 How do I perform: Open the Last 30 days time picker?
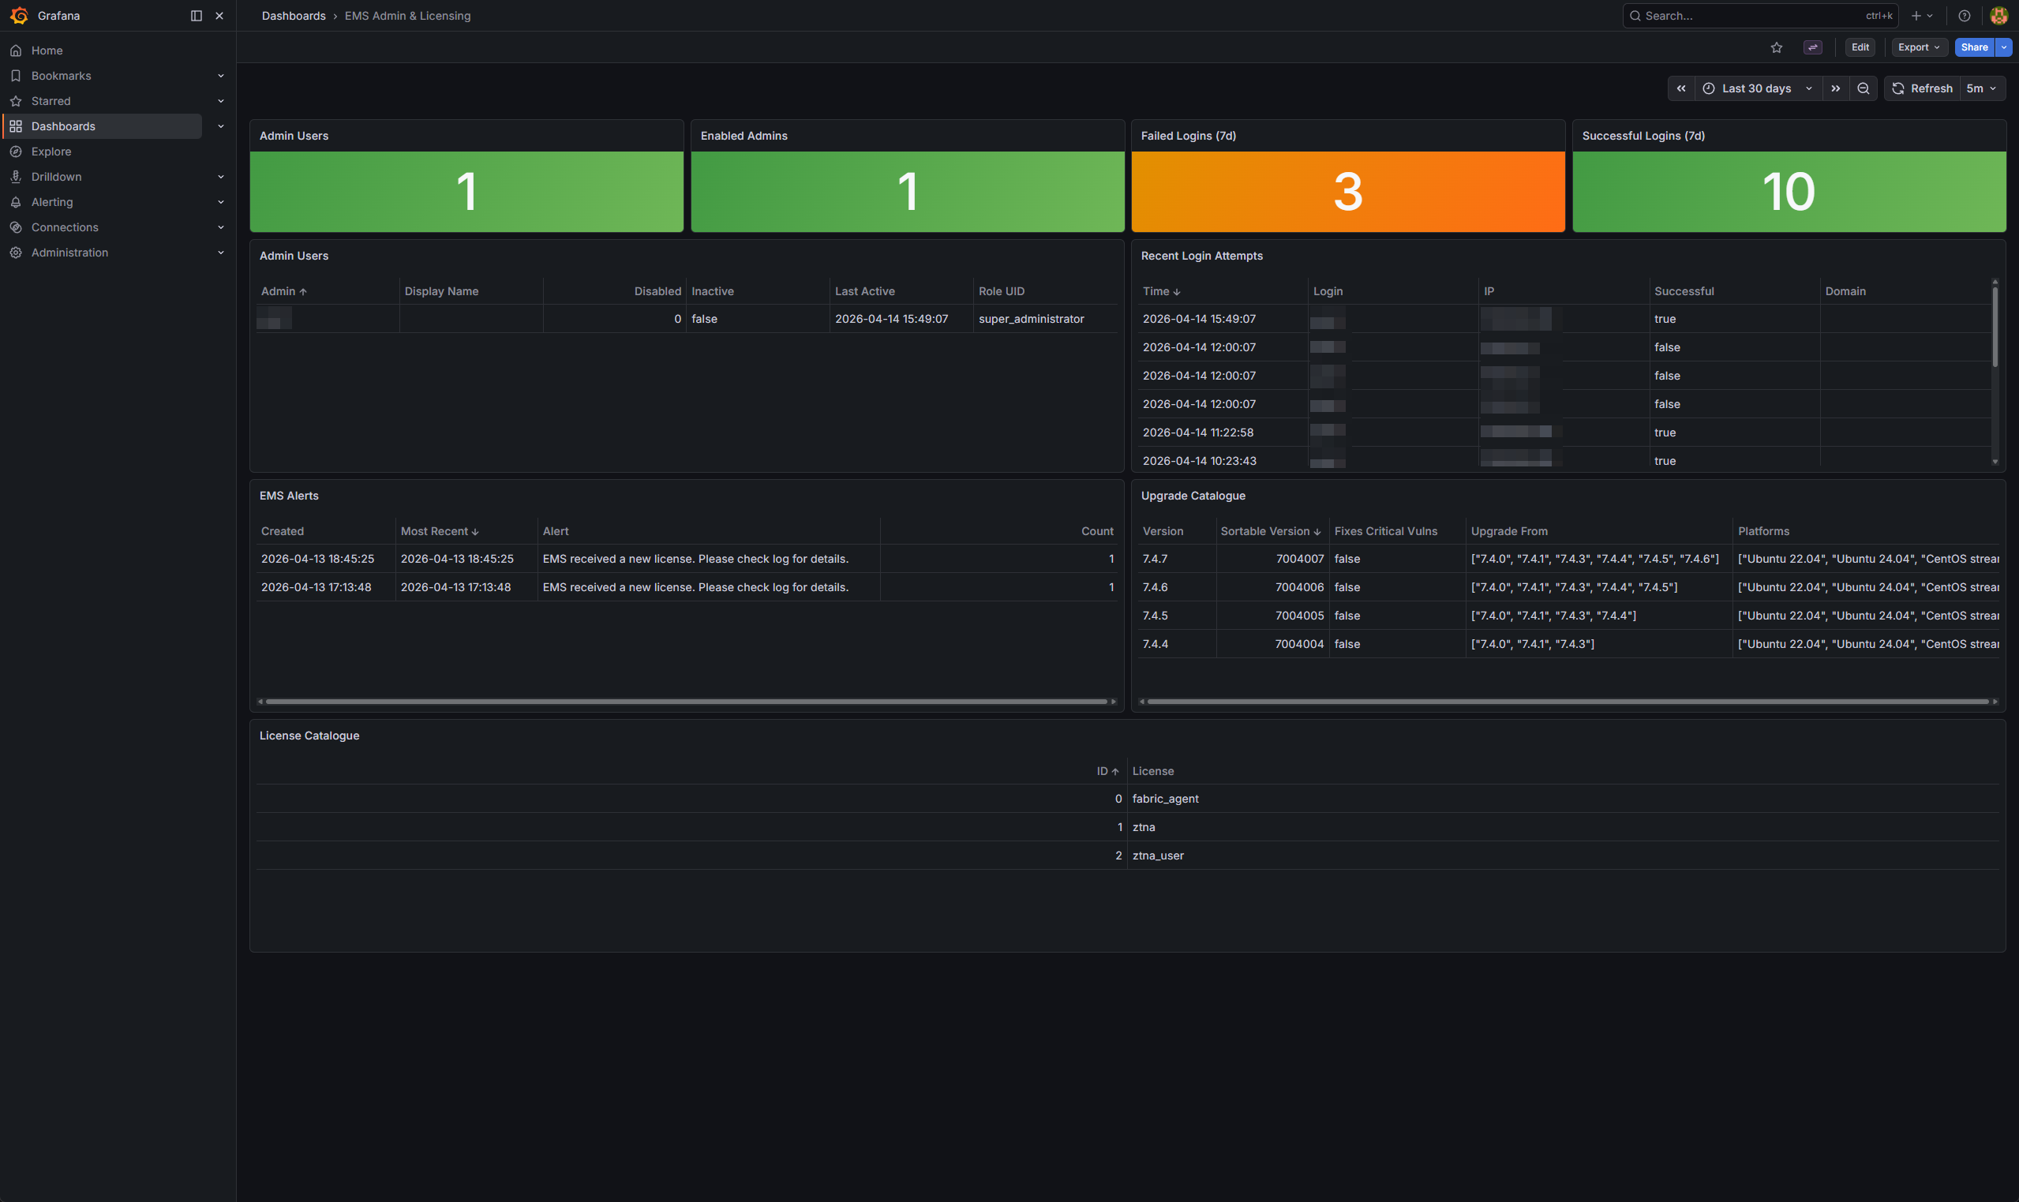tap(1758, 88)
